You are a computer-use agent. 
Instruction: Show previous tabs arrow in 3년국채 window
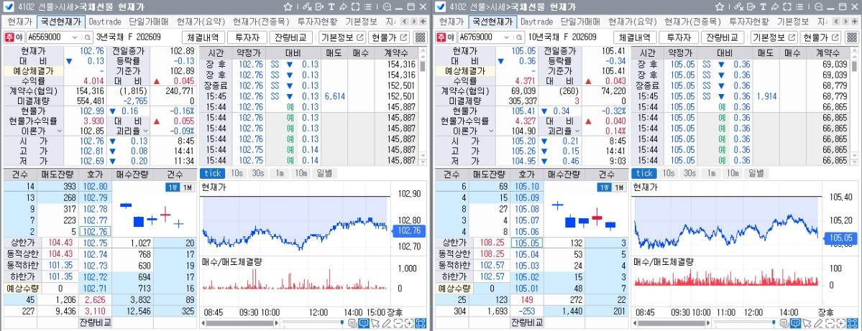click(x=405, y=22)
